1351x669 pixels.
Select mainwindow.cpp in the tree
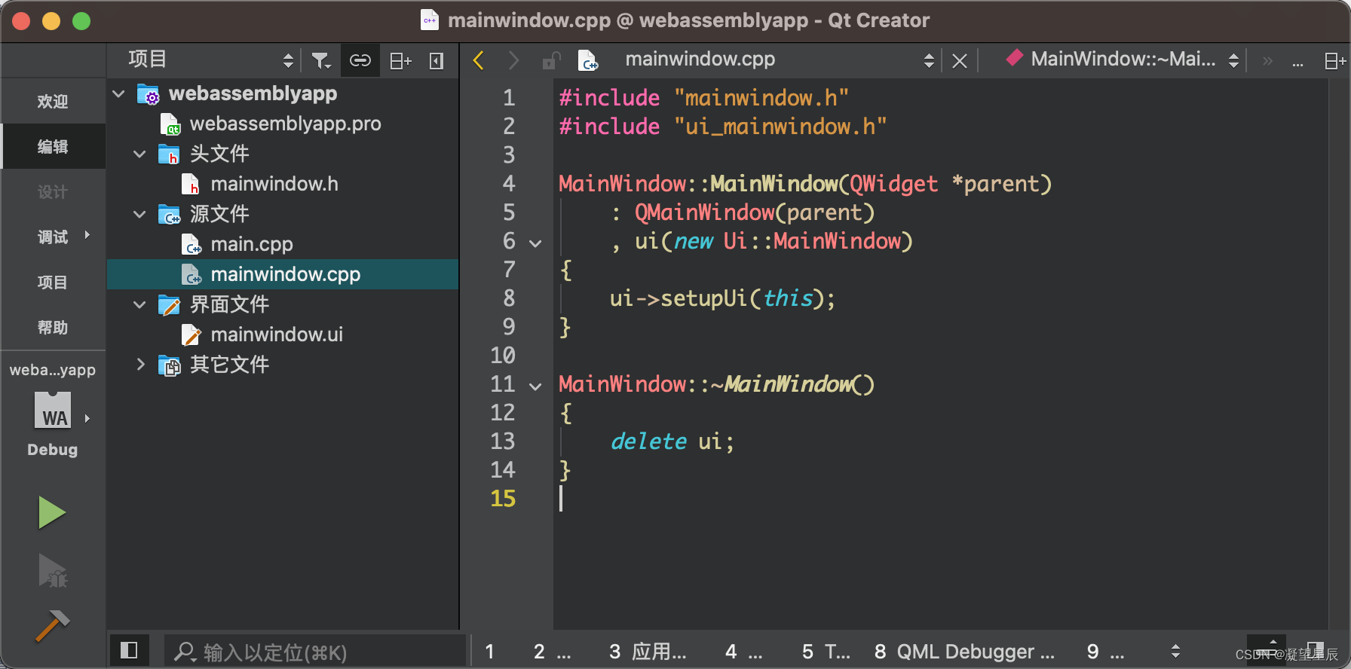(x=283, y=274)
